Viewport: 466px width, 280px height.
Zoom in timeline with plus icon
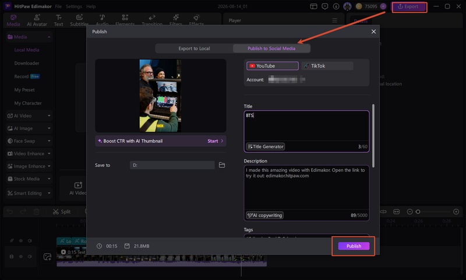pos(456,211)
